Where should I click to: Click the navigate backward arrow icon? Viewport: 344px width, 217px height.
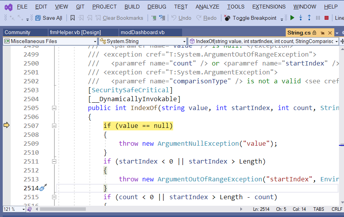click(x=12, y=18)
